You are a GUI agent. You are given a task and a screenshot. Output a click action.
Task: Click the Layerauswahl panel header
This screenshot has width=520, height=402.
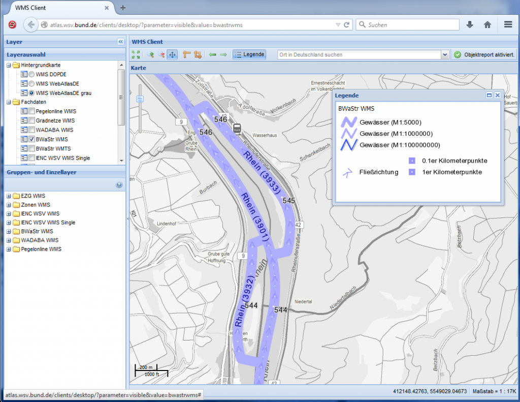click(64, 54)
